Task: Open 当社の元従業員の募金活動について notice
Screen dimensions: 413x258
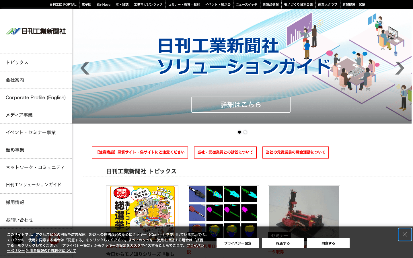Action: 296,153
